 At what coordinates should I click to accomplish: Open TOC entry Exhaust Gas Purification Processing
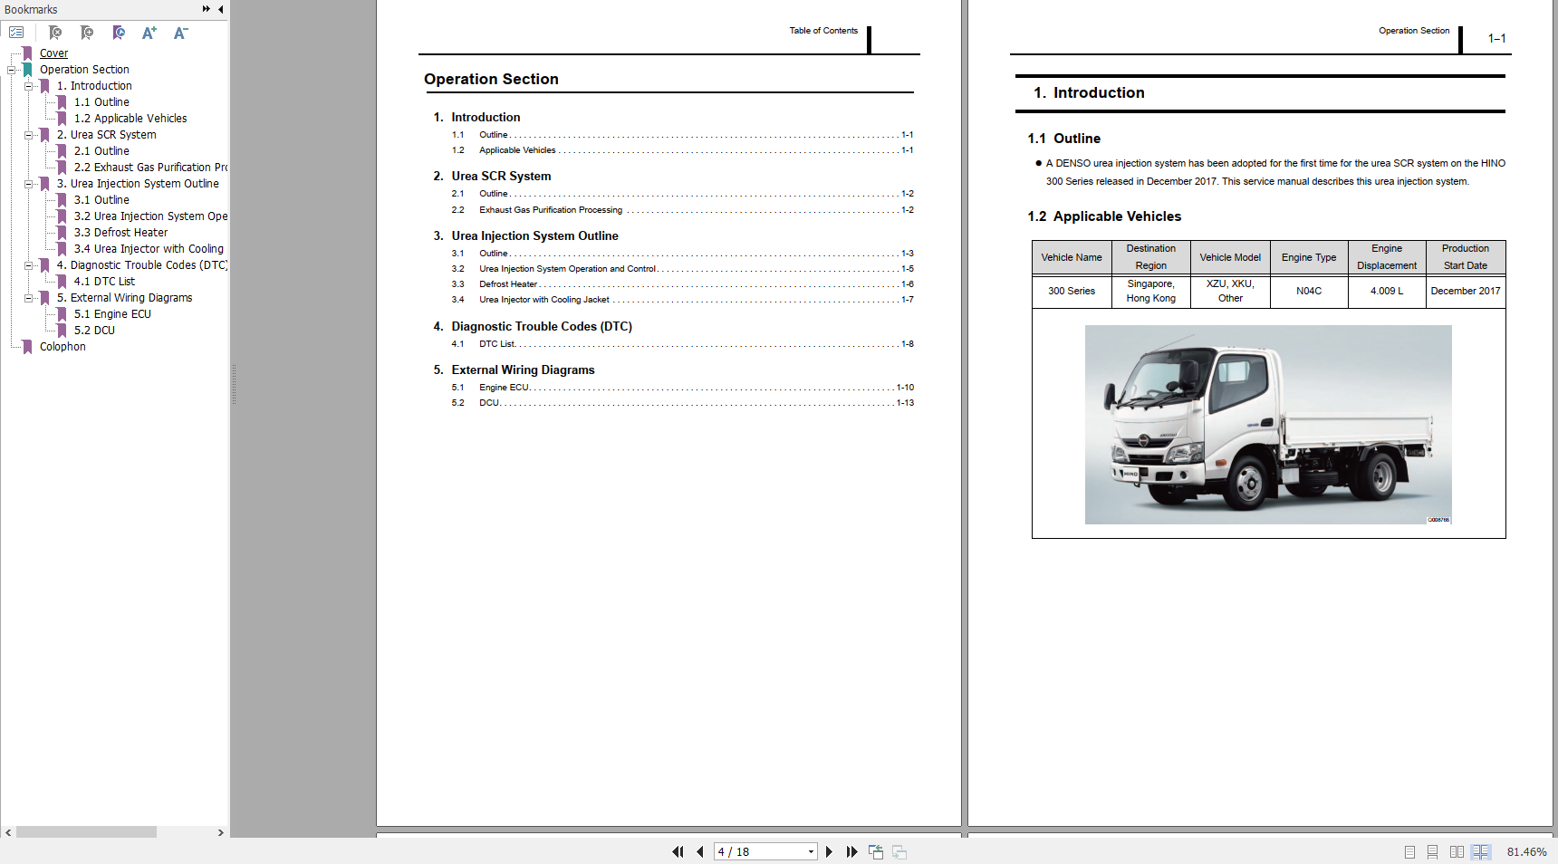coord(682,210)
